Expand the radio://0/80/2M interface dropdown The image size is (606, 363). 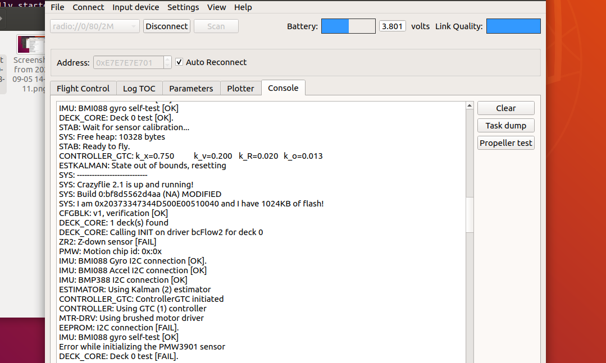[x=95, y=26]
